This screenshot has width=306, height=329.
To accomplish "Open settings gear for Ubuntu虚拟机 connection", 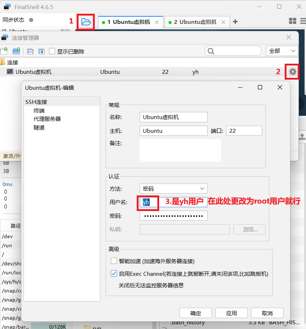I will (293, 72).
